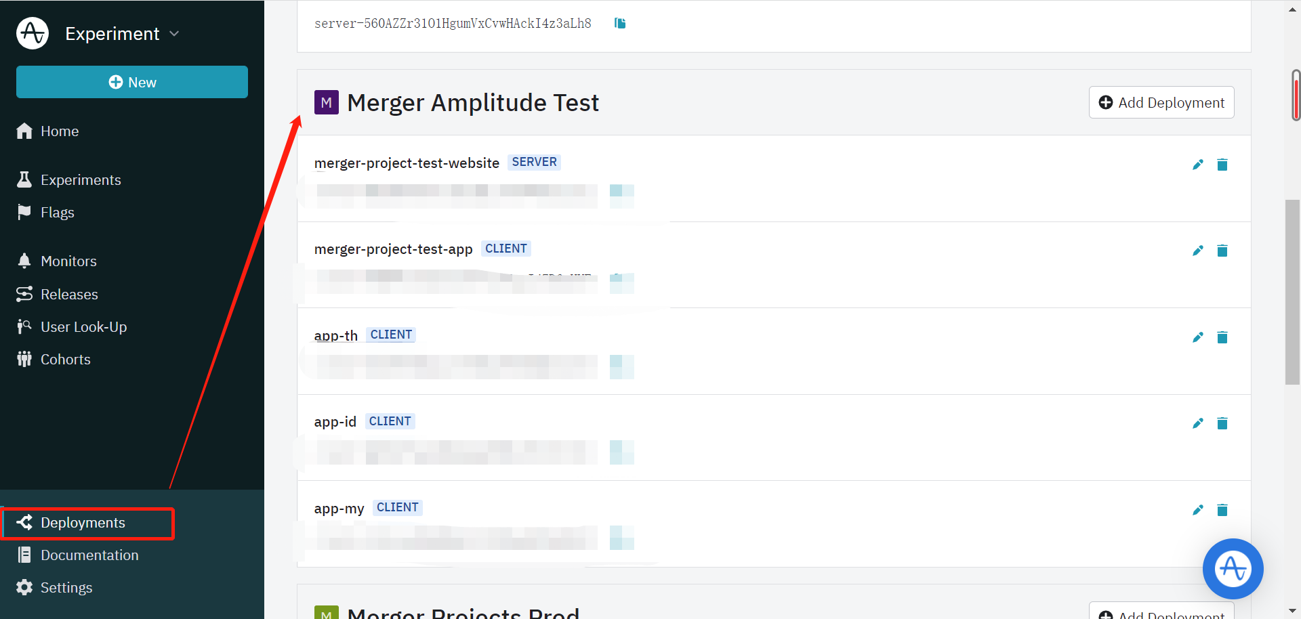Edit the app-id deployment
1301x619 pixels.
pos(1198,423)
